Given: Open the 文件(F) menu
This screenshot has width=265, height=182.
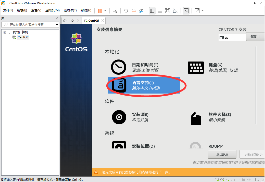Looking at the screenshot, I should 8,10.
